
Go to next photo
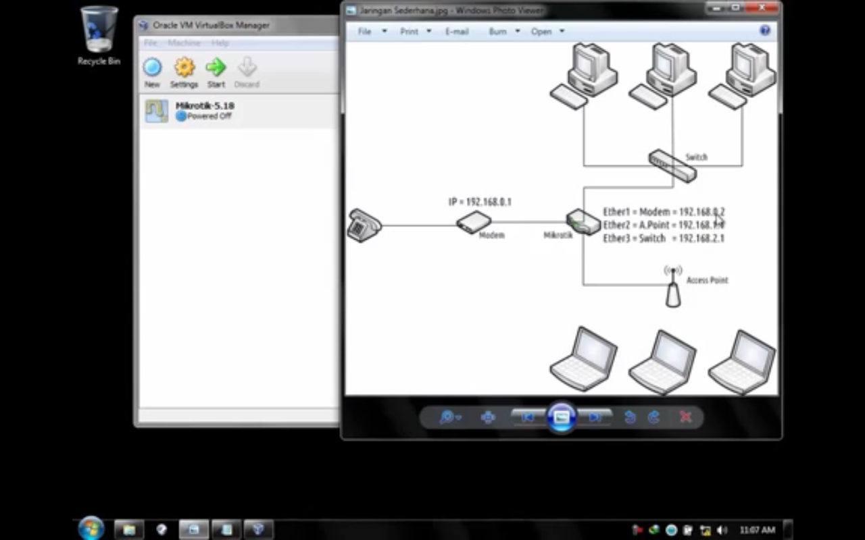[595, 417]
